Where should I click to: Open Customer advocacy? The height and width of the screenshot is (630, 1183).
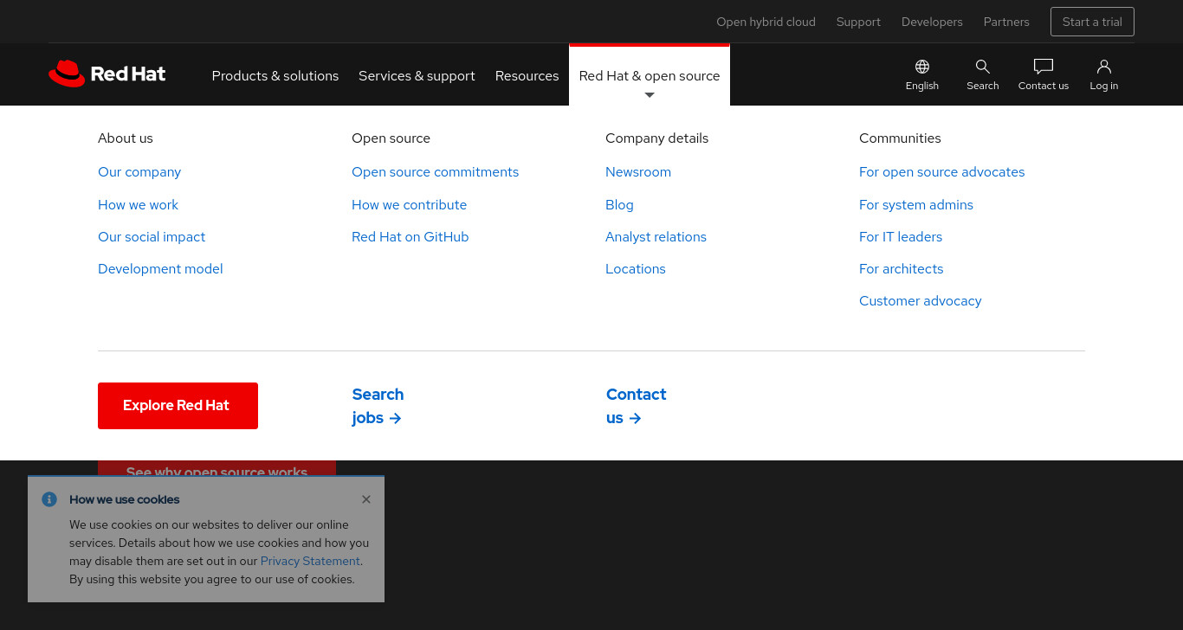(921, 301)
